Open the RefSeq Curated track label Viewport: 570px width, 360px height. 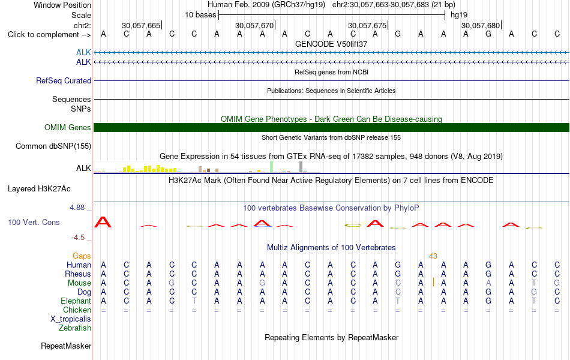click(x=63, y=81)
